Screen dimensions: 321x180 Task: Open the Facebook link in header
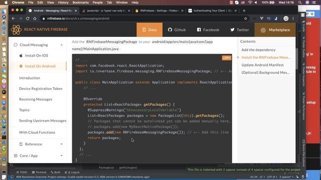[208, 30]
